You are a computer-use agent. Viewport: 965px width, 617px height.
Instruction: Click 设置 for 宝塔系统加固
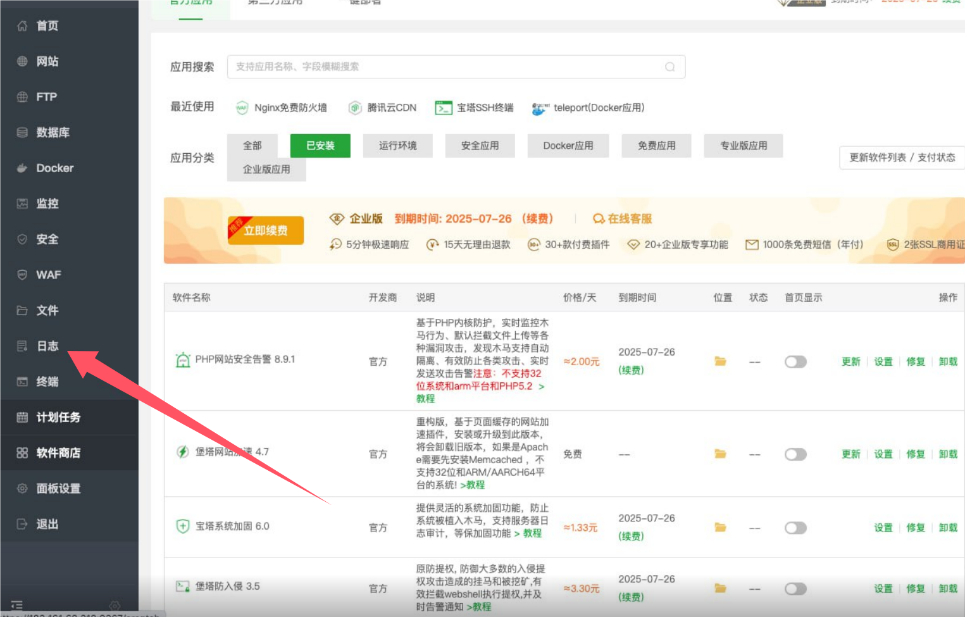click(883, 528)
